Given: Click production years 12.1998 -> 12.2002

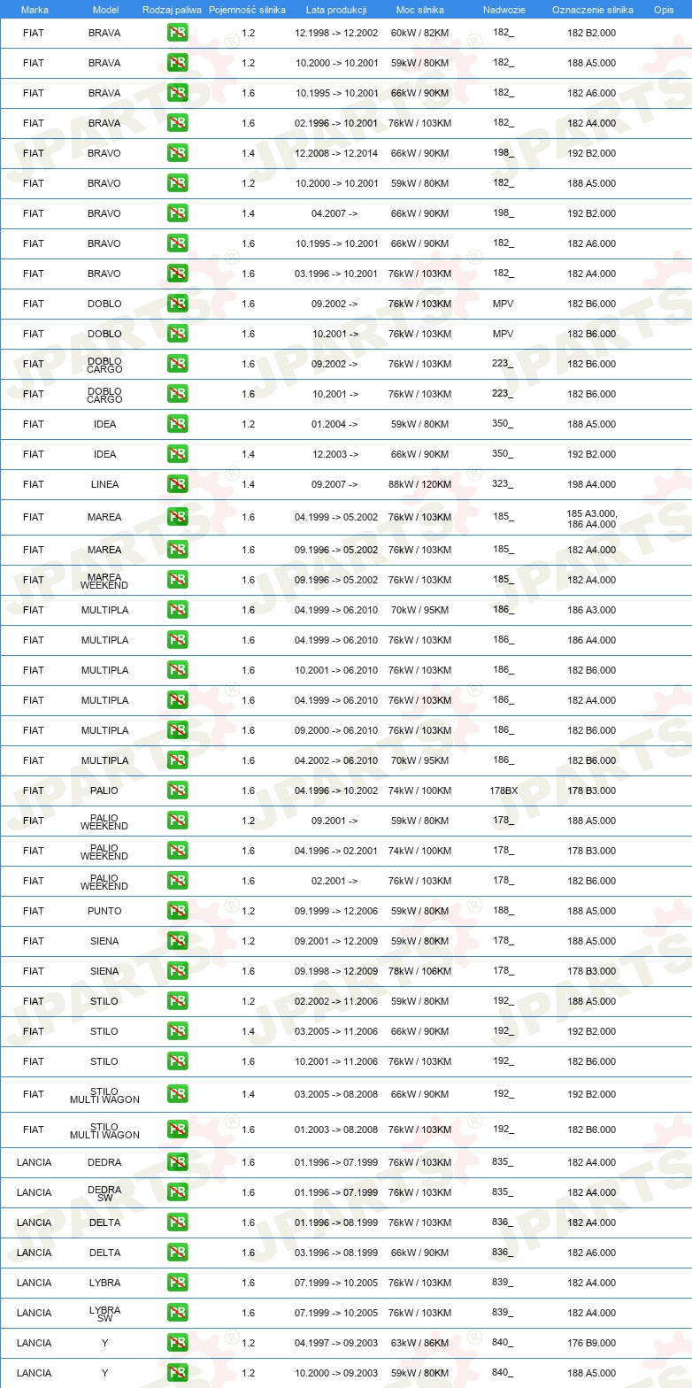Looking at the screenshot, I should tap(336, 33).
